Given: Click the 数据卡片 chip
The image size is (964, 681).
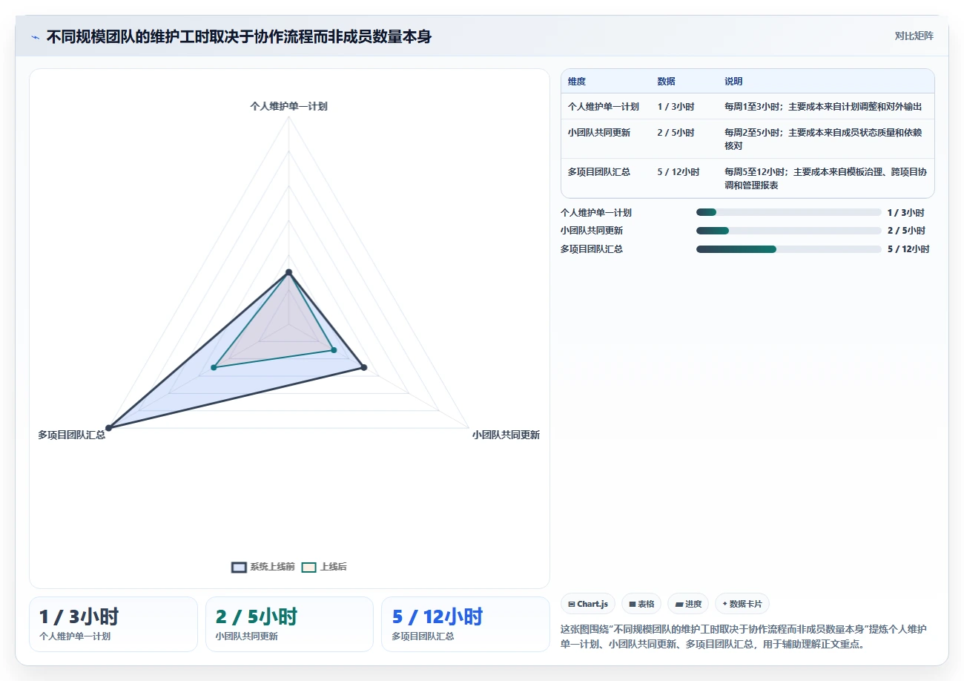Looking at the screenshot, I should tap(742, 604).
